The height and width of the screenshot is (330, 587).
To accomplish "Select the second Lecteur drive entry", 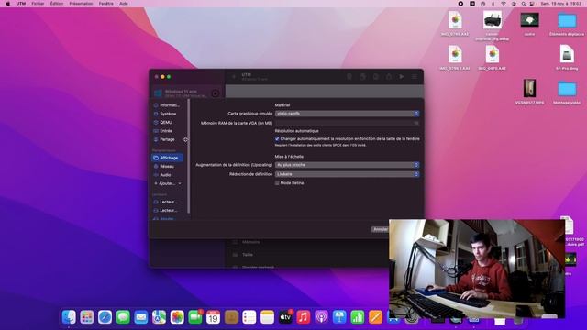I will (x=167, y=211).
